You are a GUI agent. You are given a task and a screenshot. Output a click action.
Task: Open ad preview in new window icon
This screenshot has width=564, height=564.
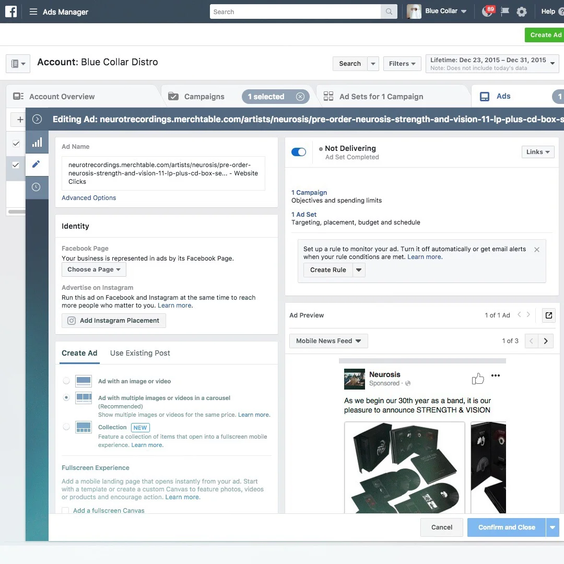pyautogui.click(x=548, y=315)
